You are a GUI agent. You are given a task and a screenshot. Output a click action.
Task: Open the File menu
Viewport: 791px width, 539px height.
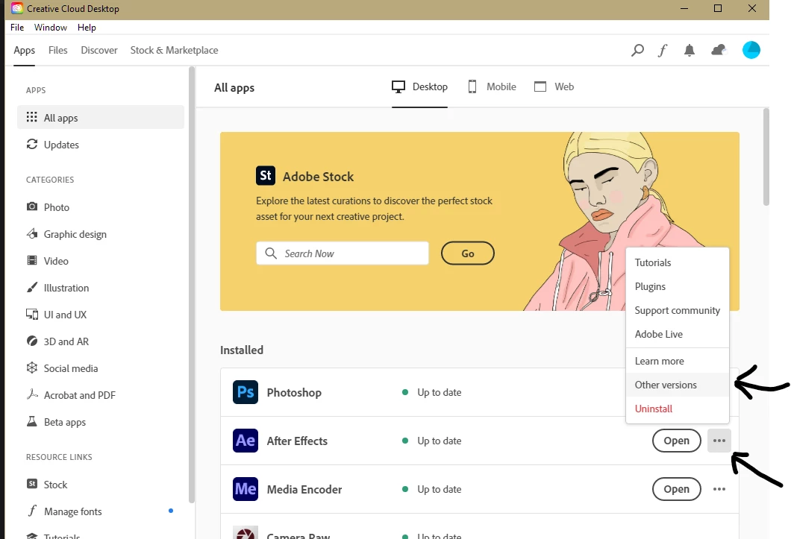click(17, 28)
